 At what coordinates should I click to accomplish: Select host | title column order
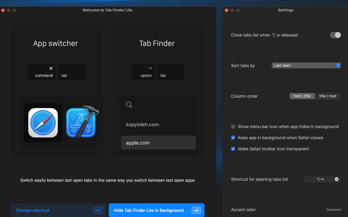click(302, 96)
